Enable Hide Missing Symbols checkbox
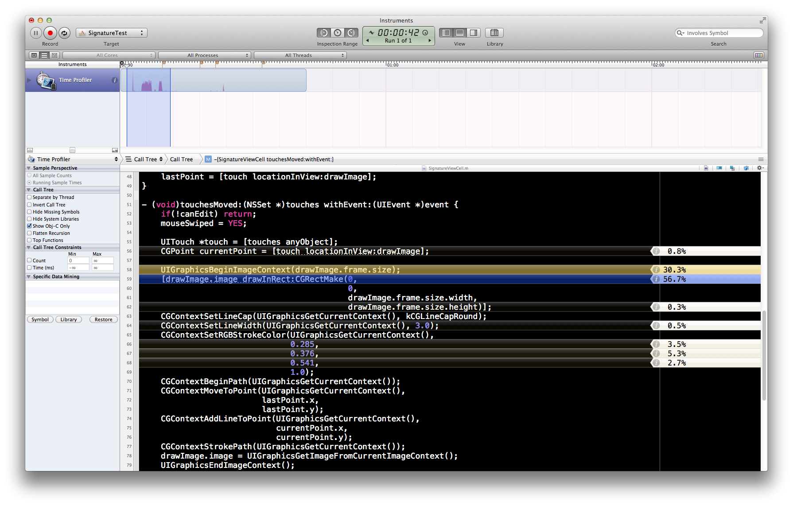 (x=29, y=212)
